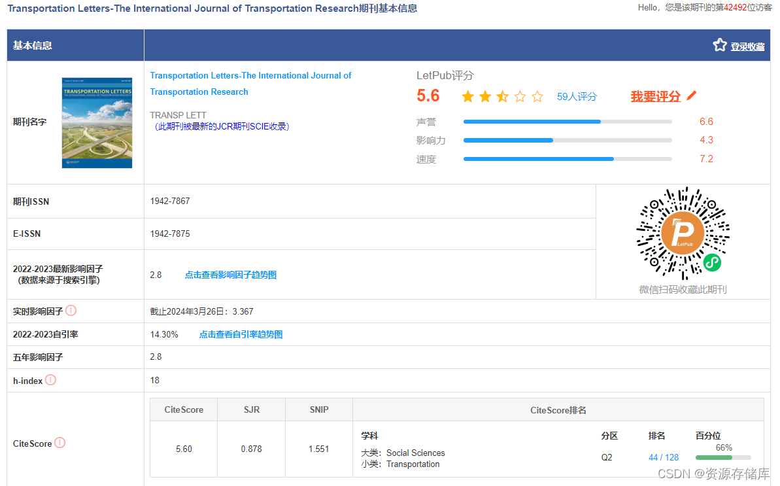Screen dimensions: 780x486
Task: Click the Q2 quartile value
Action: [x=606, y=457]
